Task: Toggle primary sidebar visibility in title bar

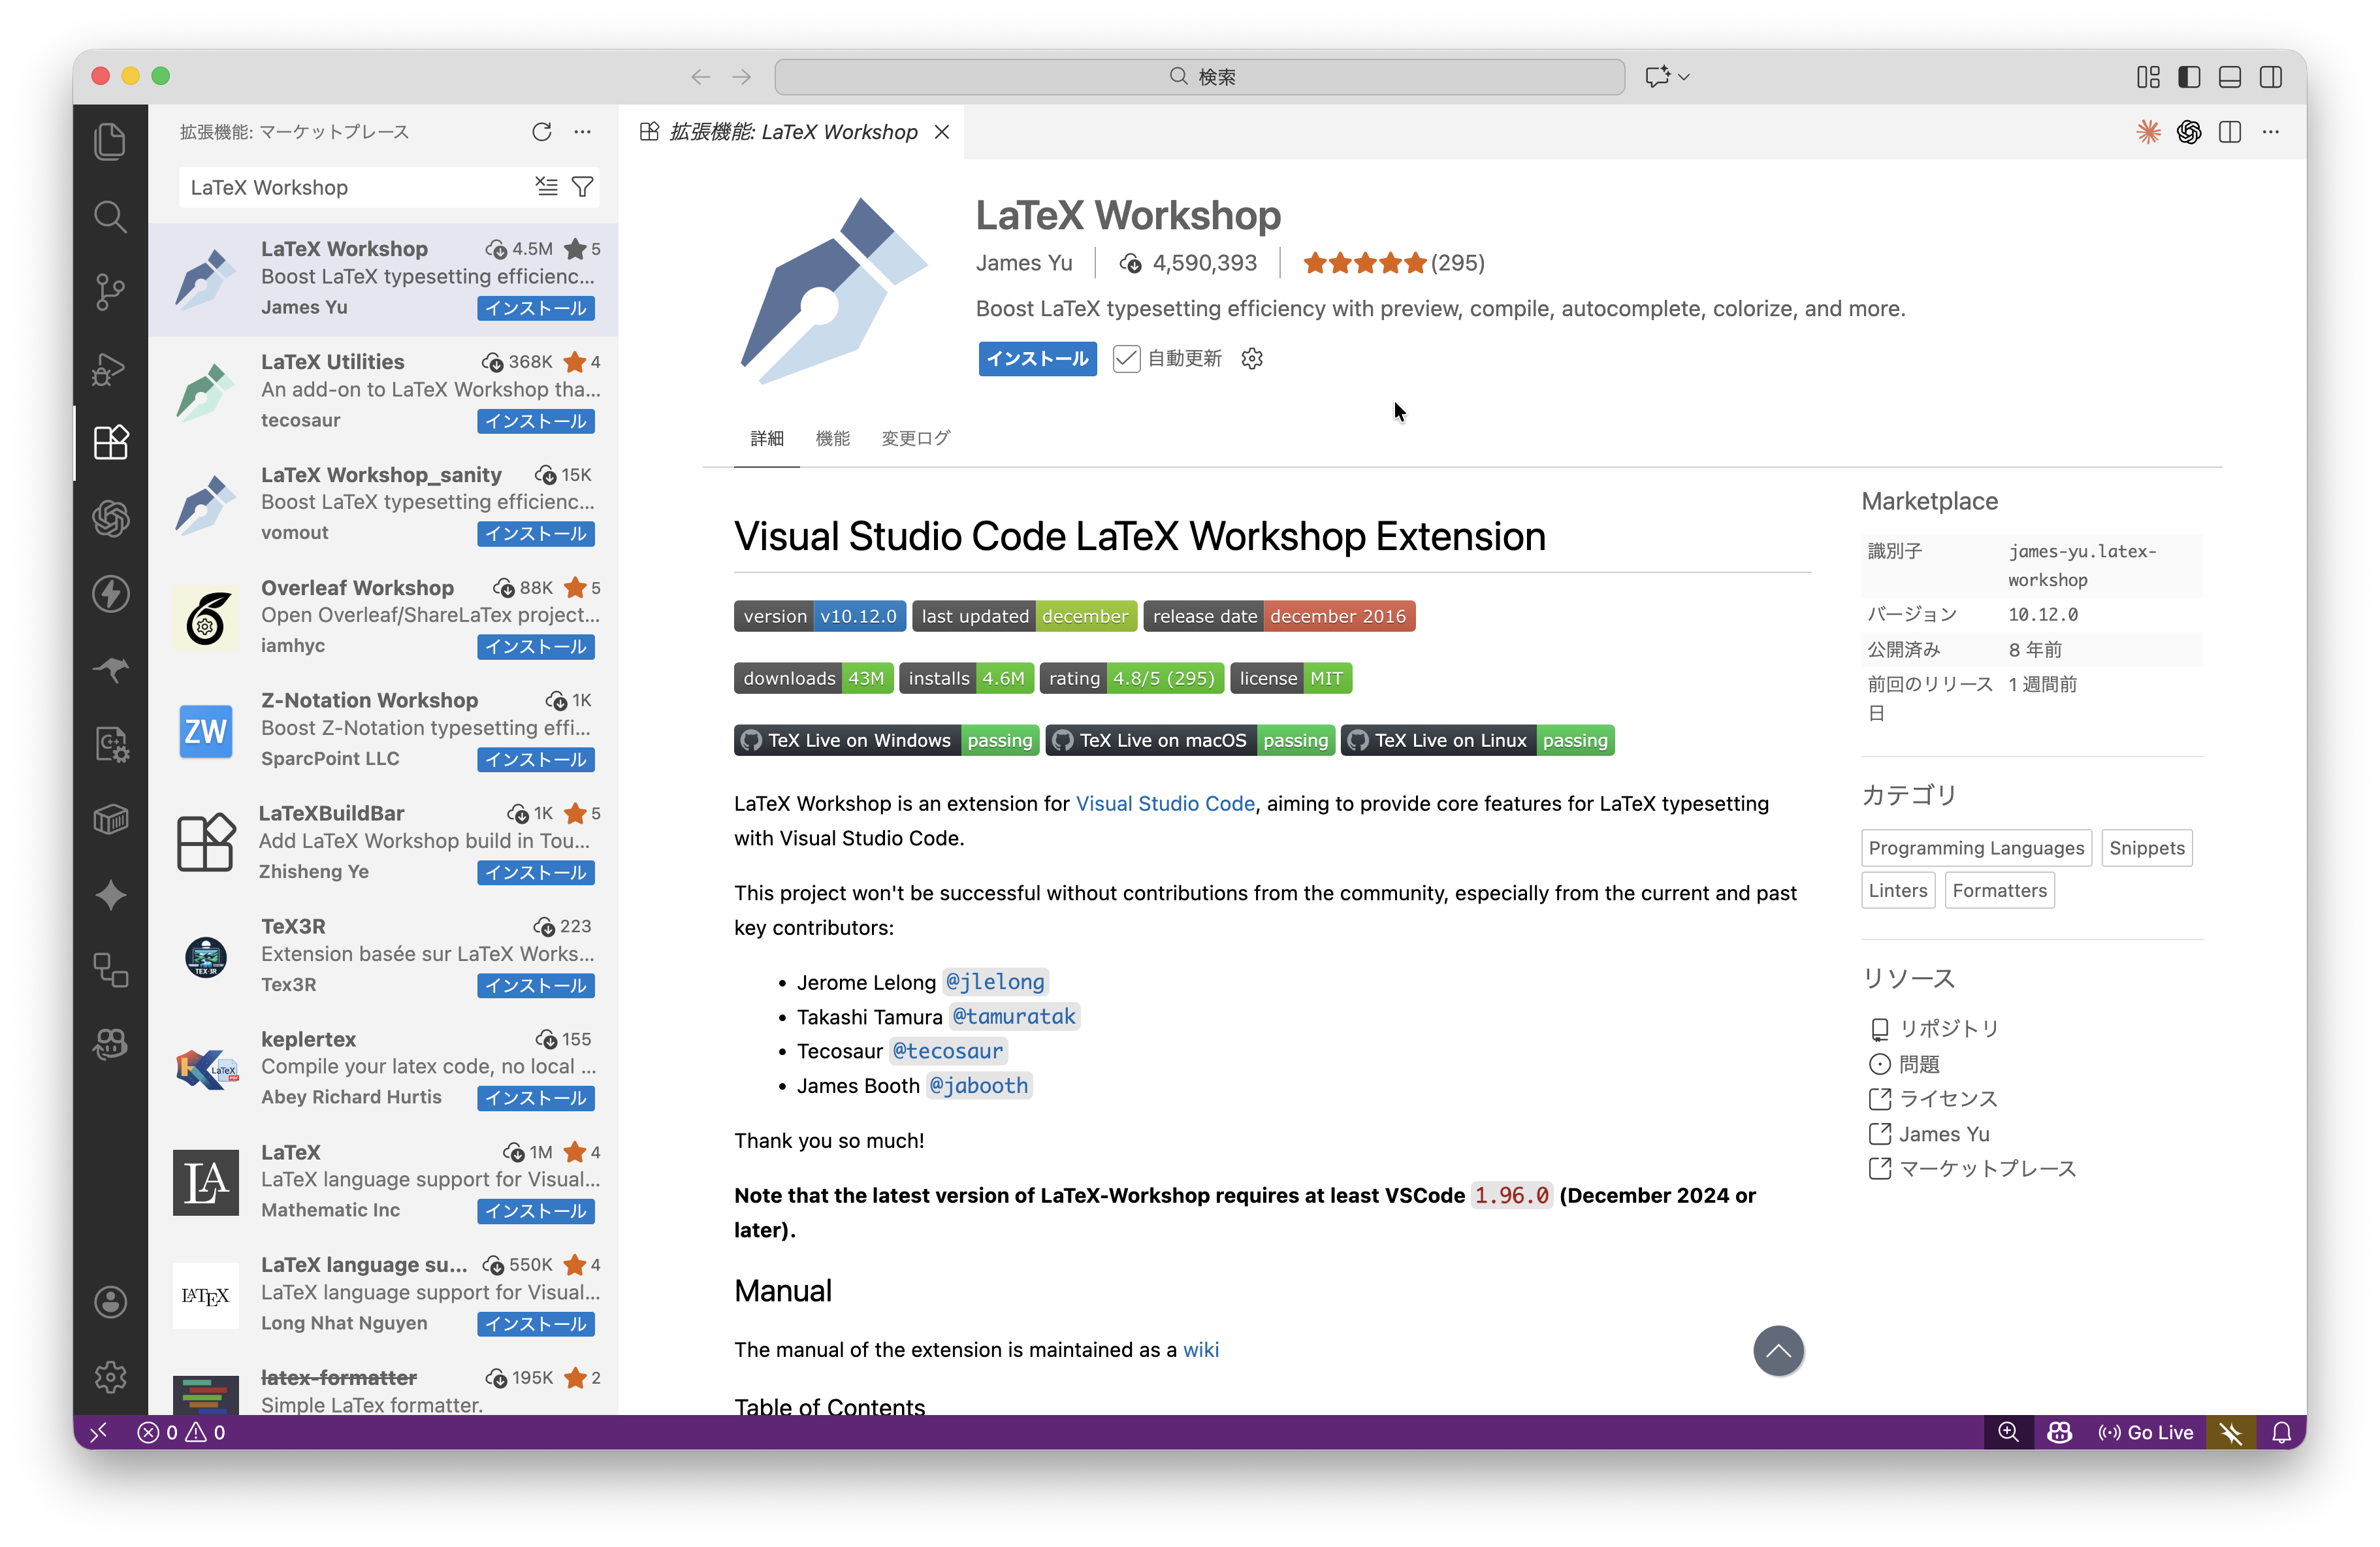Action: 2188,77
